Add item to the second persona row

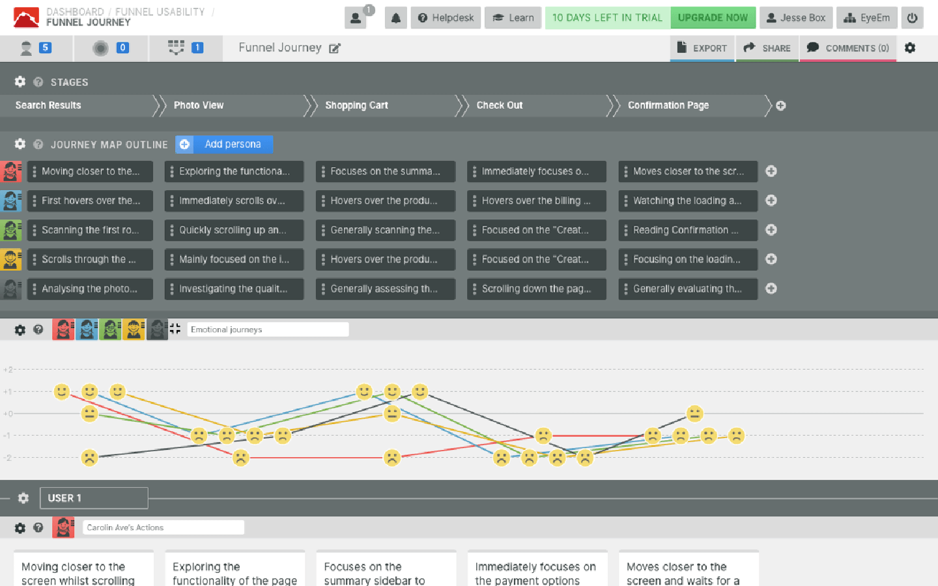click(771, 201)
